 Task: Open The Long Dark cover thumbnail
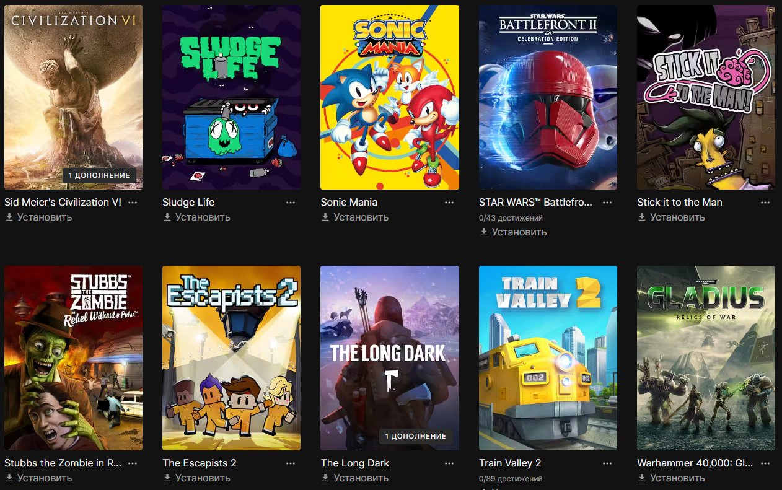390,358
